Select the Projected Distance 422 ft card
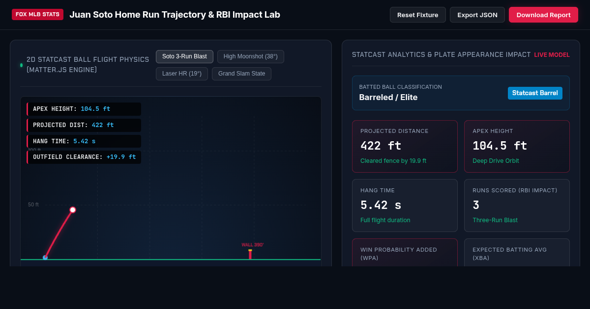Image resolution: width=590 pixels, height=309 pixels. (x=405, y=146)
